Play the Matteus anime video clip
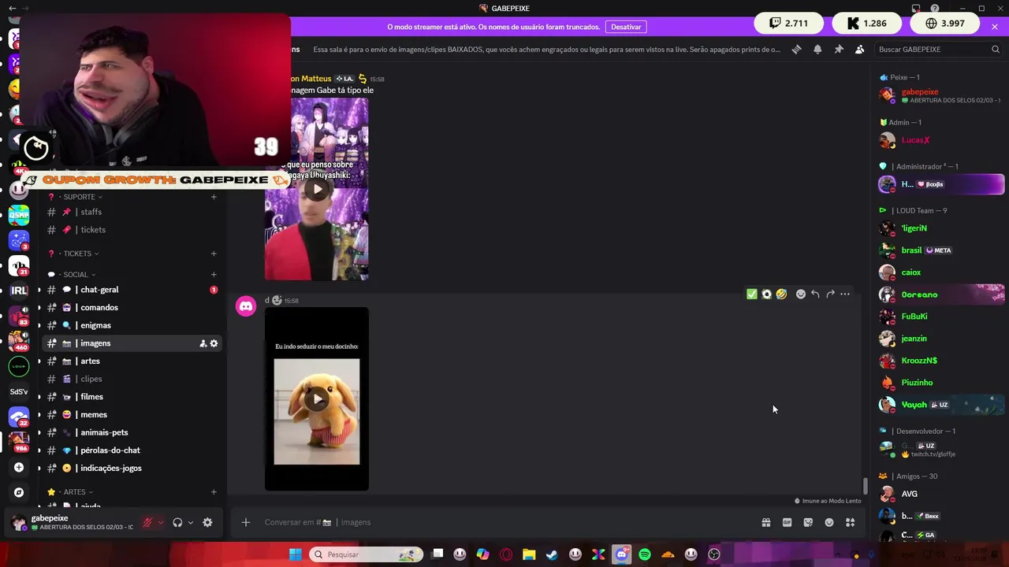The image size is (1009, 567). pyautogui.click(x=317, y=189)
